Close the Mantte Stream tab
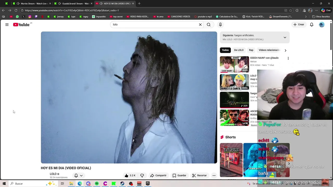This screenshot has height=187, width=333. point(50,3)
